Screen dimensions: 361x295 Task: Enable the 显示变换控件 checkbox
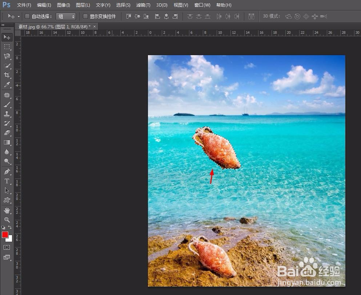85,16
